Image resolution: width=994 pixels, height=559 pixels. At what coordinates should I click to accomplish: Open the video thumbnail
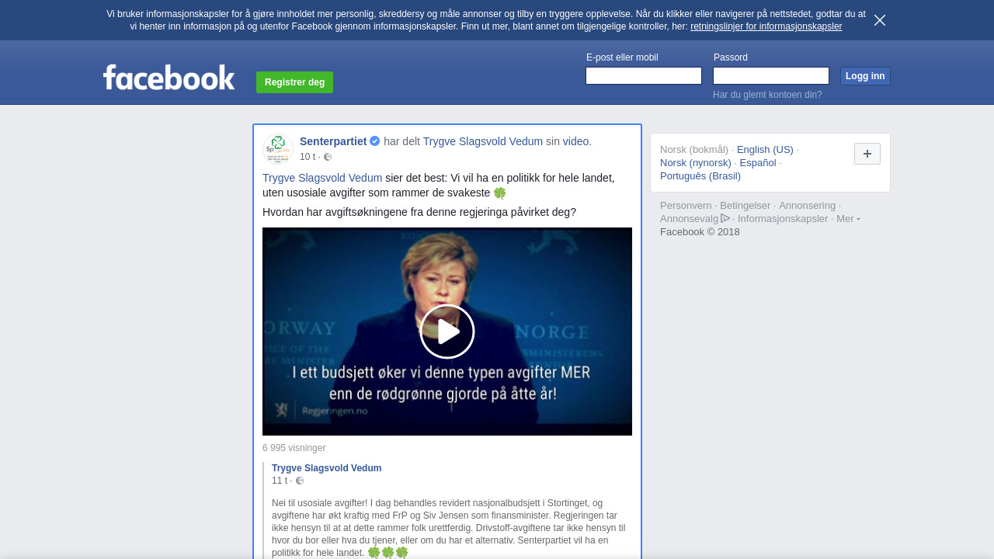[447, 332]
